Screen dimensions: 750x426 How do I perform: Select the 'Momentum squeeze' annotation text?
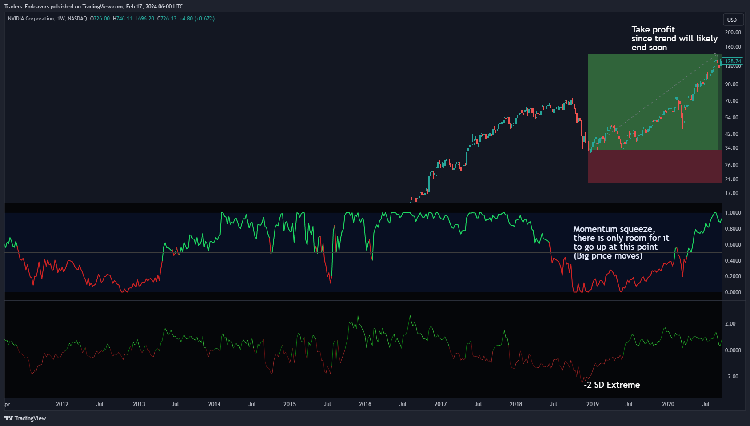[x=621, y=243]
